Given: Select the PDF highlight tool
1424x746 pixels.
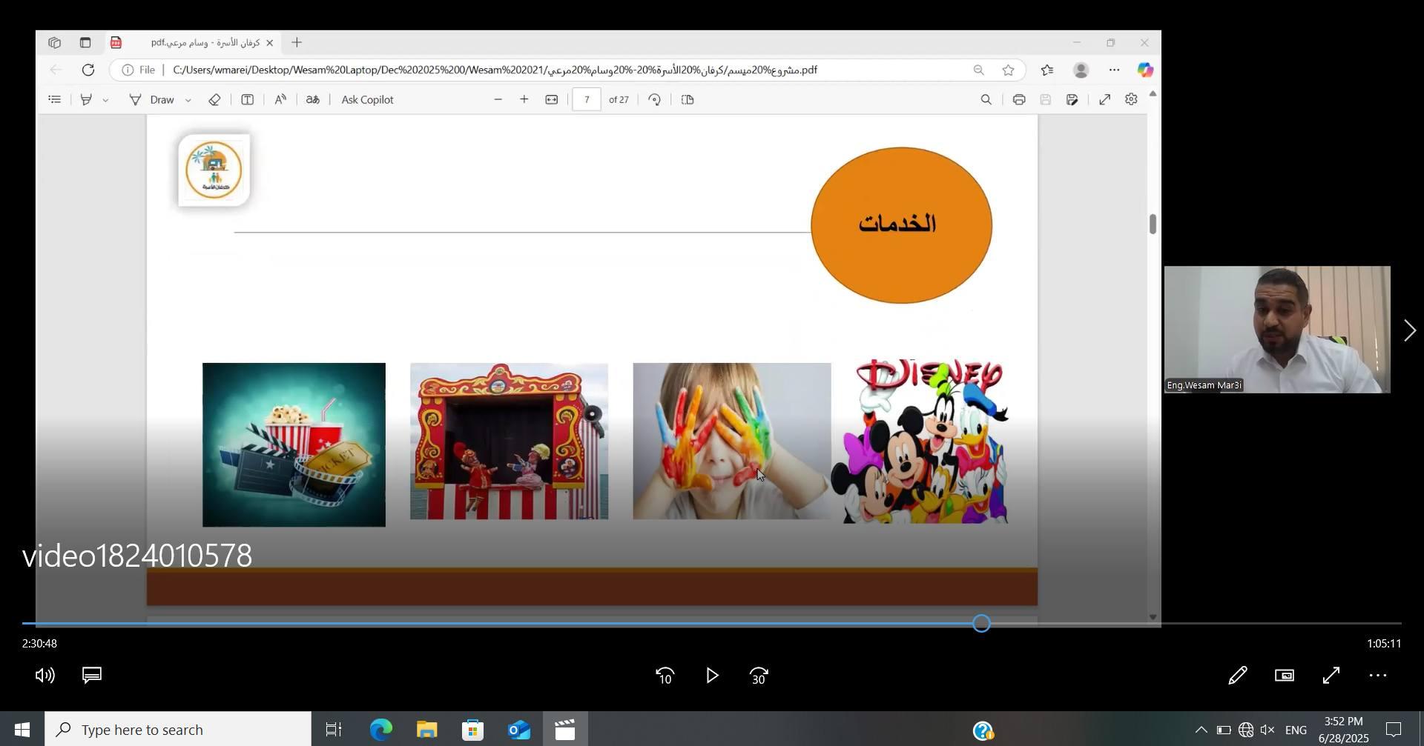Looking at the screenshot, I should (x=86, y=99).
